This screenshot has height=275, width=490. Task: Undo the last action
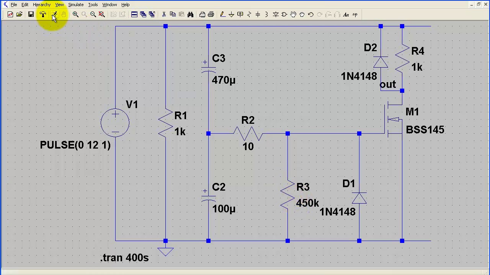[x=311, y=15]
